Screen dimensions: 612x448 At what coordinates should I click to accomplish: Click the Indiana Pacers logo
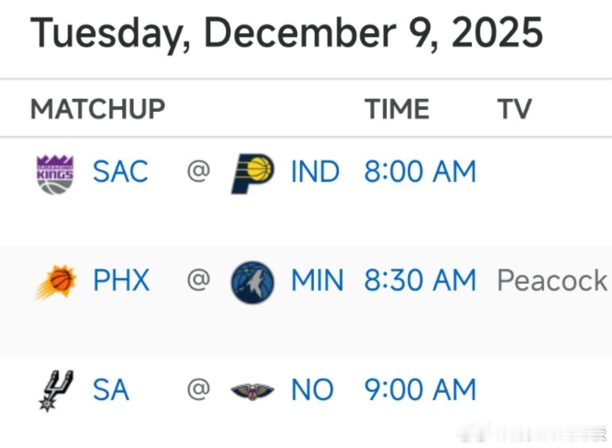pos(253,173)
